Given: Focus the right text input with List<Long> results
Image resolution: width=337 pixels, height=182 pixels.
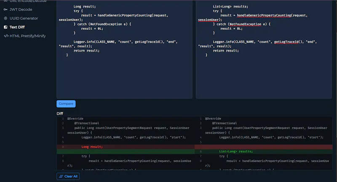Looking at the screenshot, I should pos(264,49).
